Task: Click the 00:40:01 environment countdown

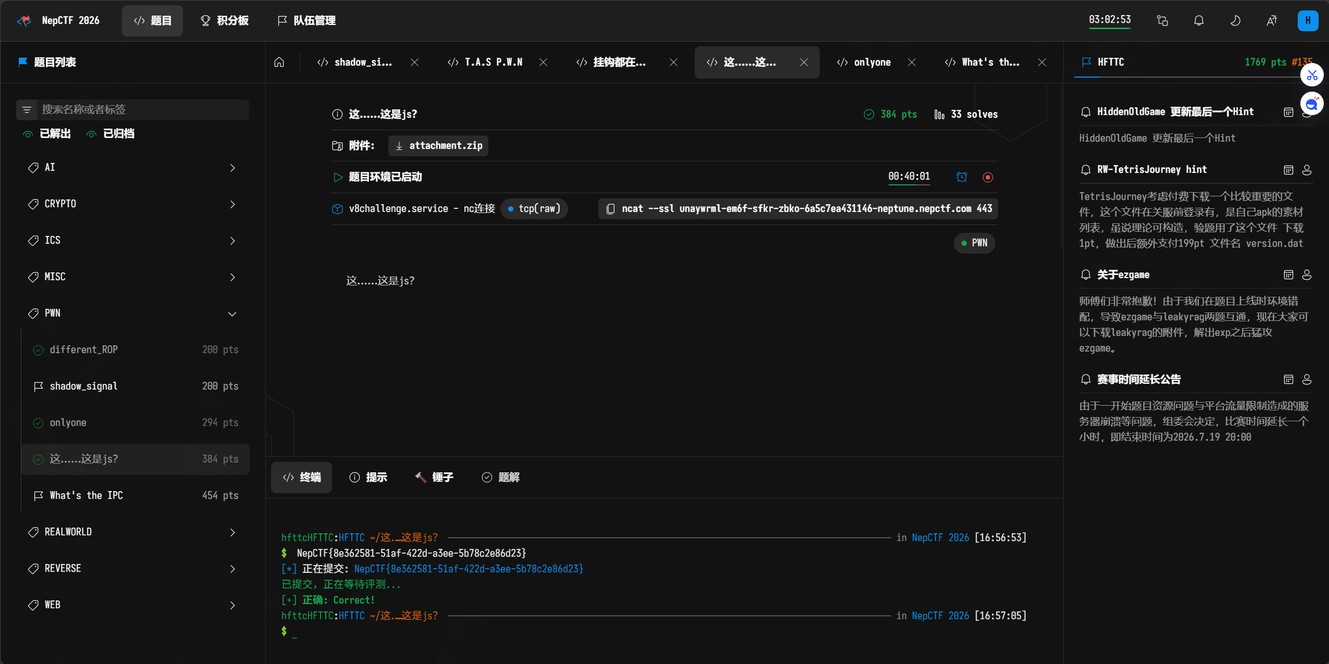Action: [x=909, y=177]
